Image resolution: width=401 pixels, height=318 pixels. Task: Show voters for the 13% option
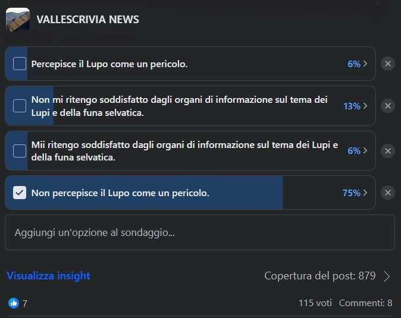tap(365, 106)
